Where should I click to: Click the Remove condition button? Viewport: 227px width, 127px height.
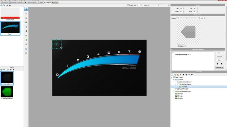pyautogui.click(x=219, y=56)
